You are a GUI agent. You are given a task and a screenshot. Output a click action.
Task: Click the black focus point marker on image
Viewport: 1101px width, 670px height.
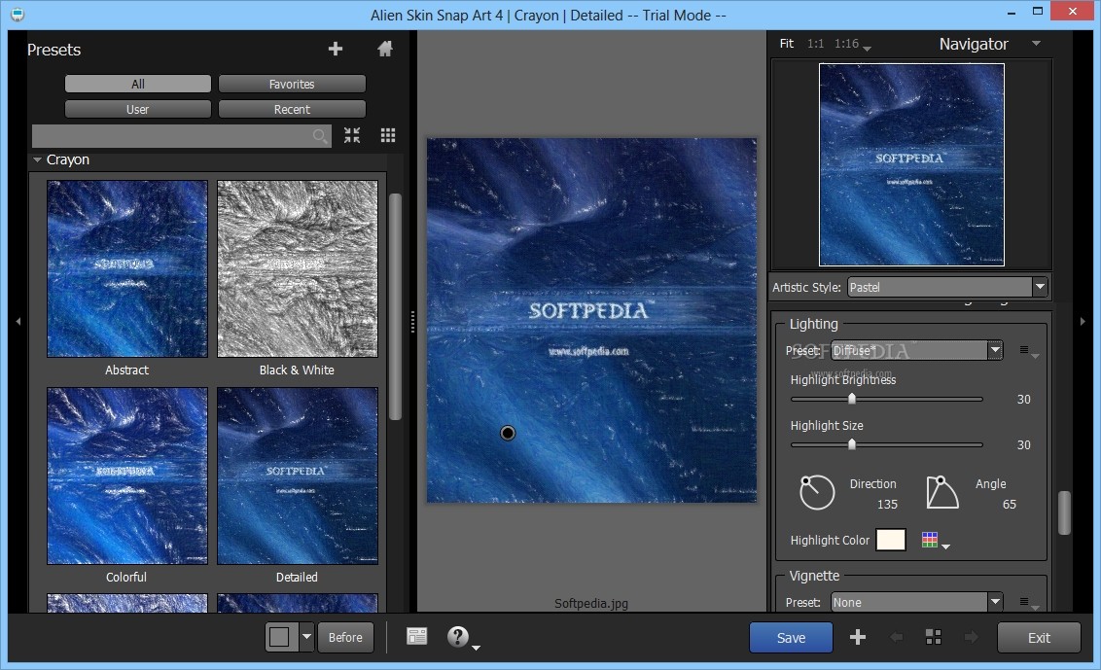coord(508,433)
